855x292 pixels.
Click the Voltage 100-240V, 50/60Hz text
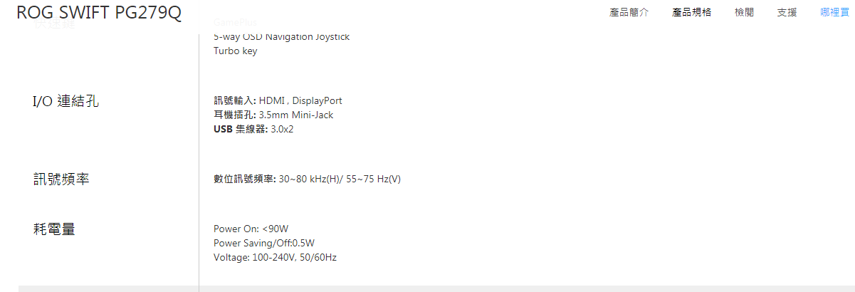[275, 257]
